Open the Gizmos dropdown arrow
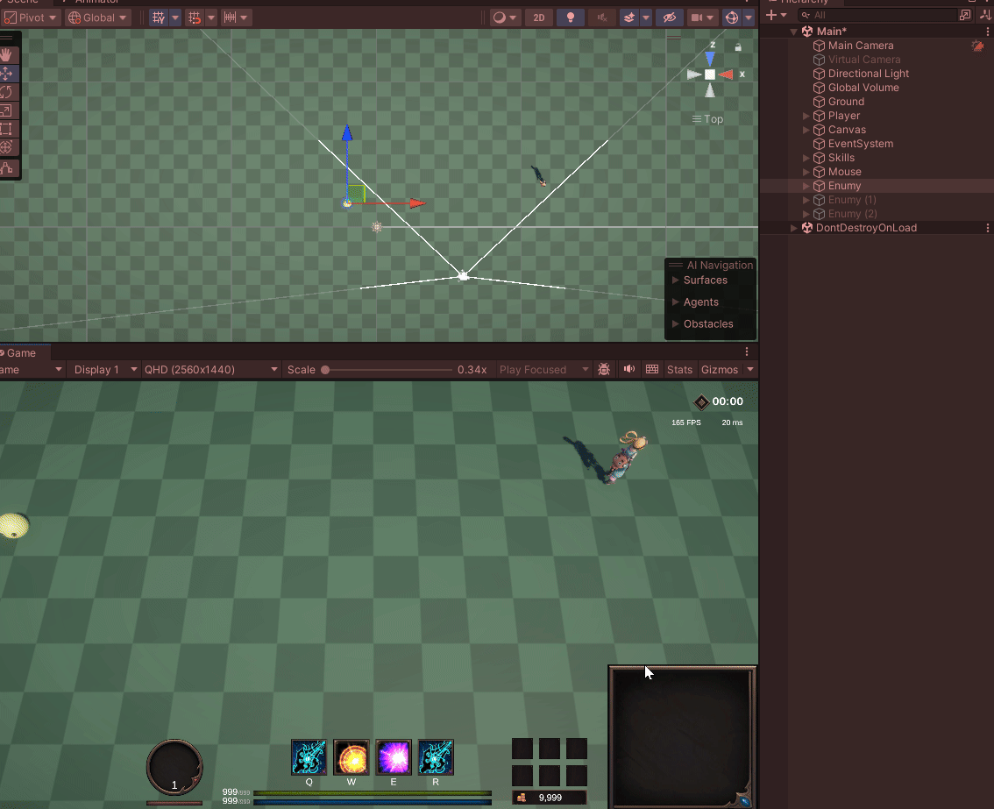 coord(750,370)
